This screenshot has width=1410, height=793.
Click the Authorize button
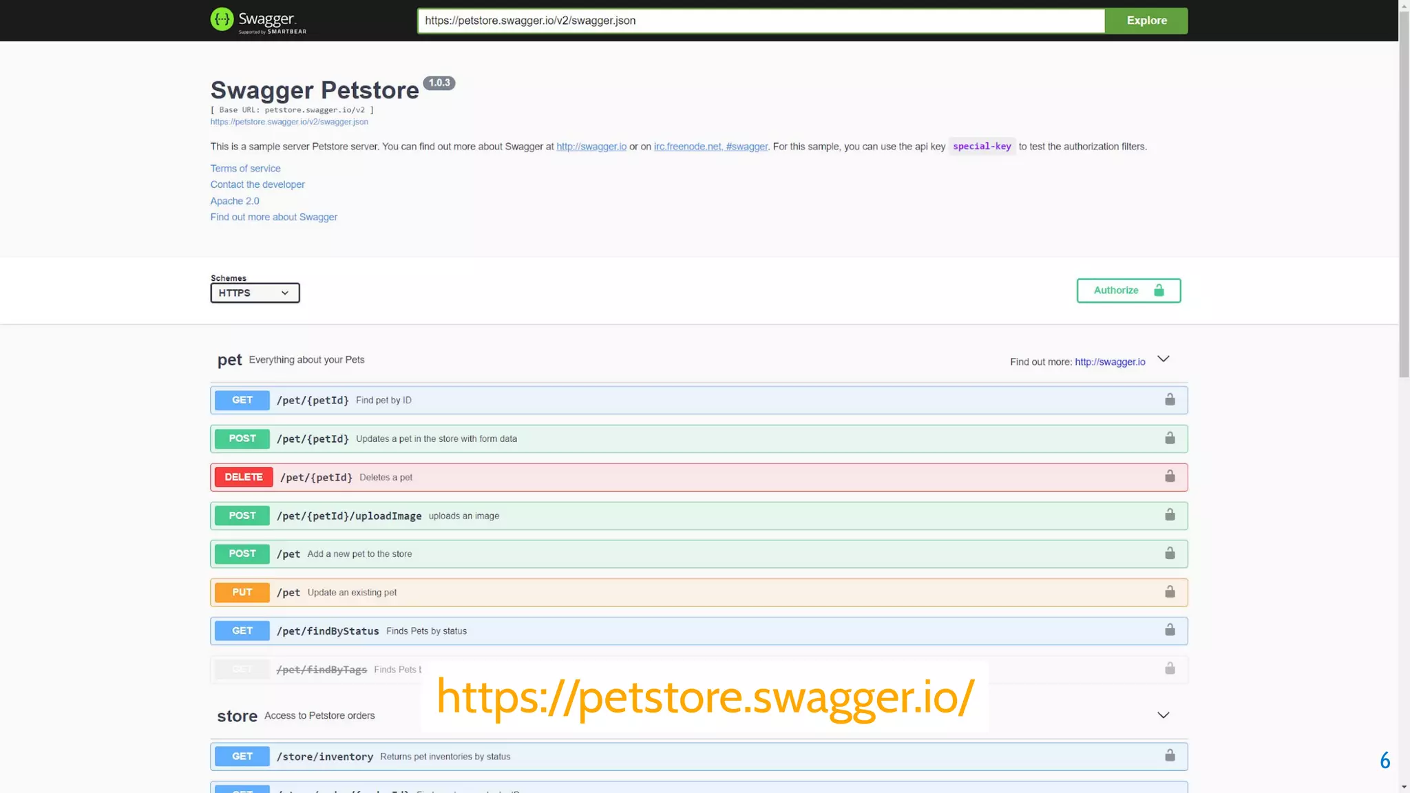coord(1128,290)
